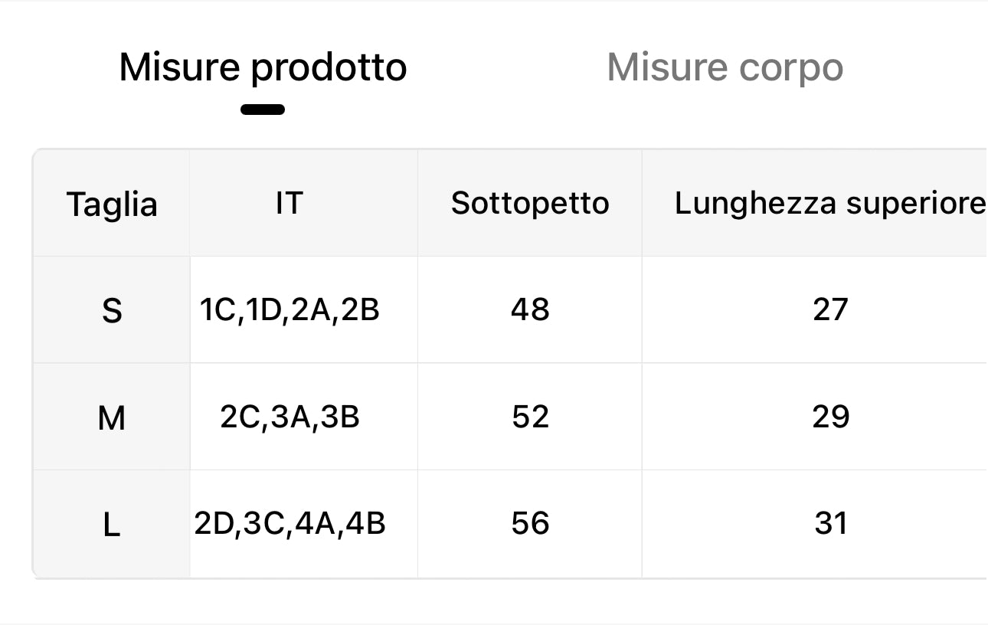Click the Lunghezza superiore column header
Viewport: 988px width, 625px height.
[x=829, y=203]
